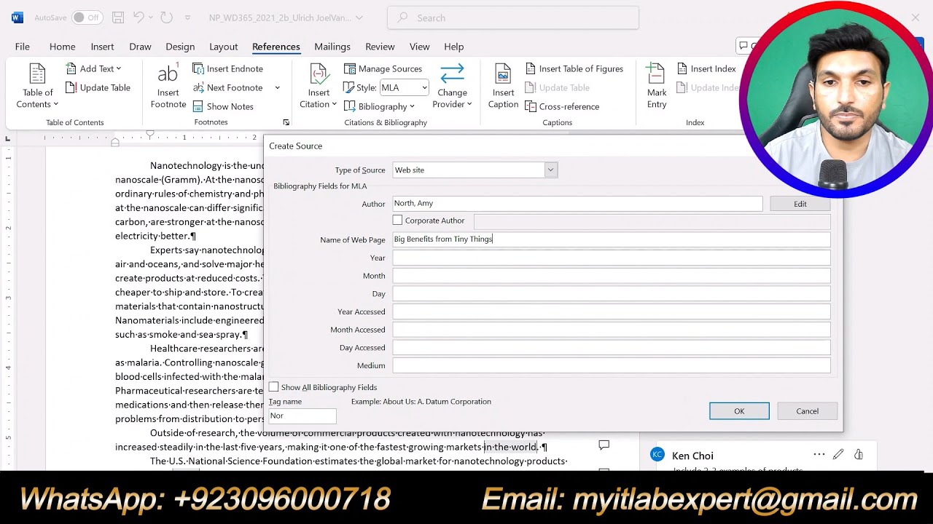Click the Month Accessed field

tap(612, 330)
